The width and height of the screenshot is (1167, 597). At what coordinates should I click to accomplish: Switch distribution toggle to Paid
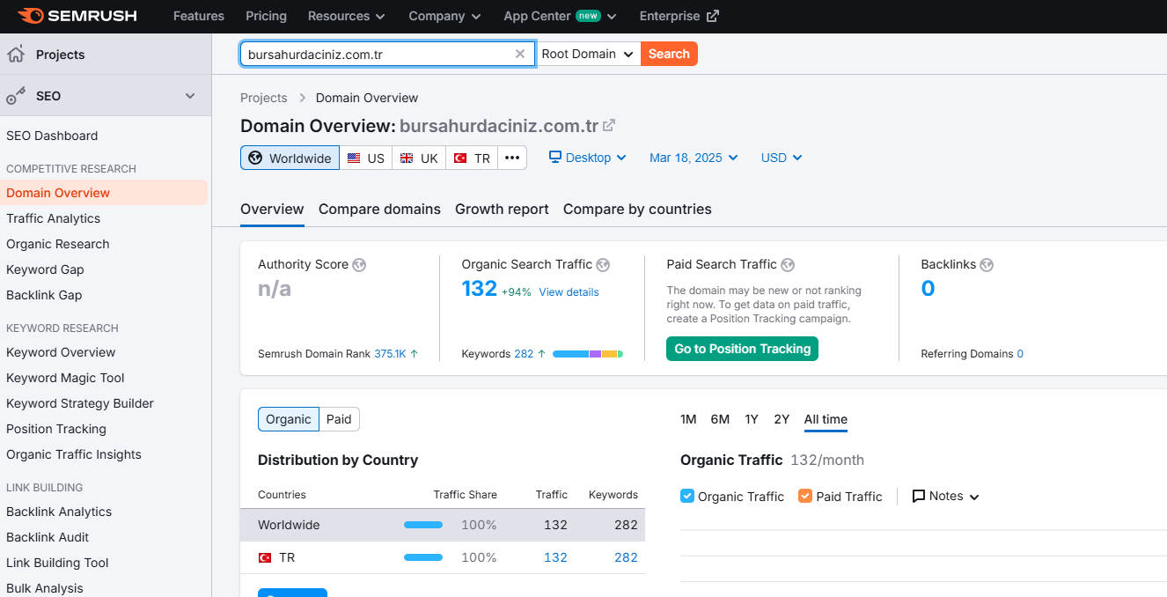(339, 419)
